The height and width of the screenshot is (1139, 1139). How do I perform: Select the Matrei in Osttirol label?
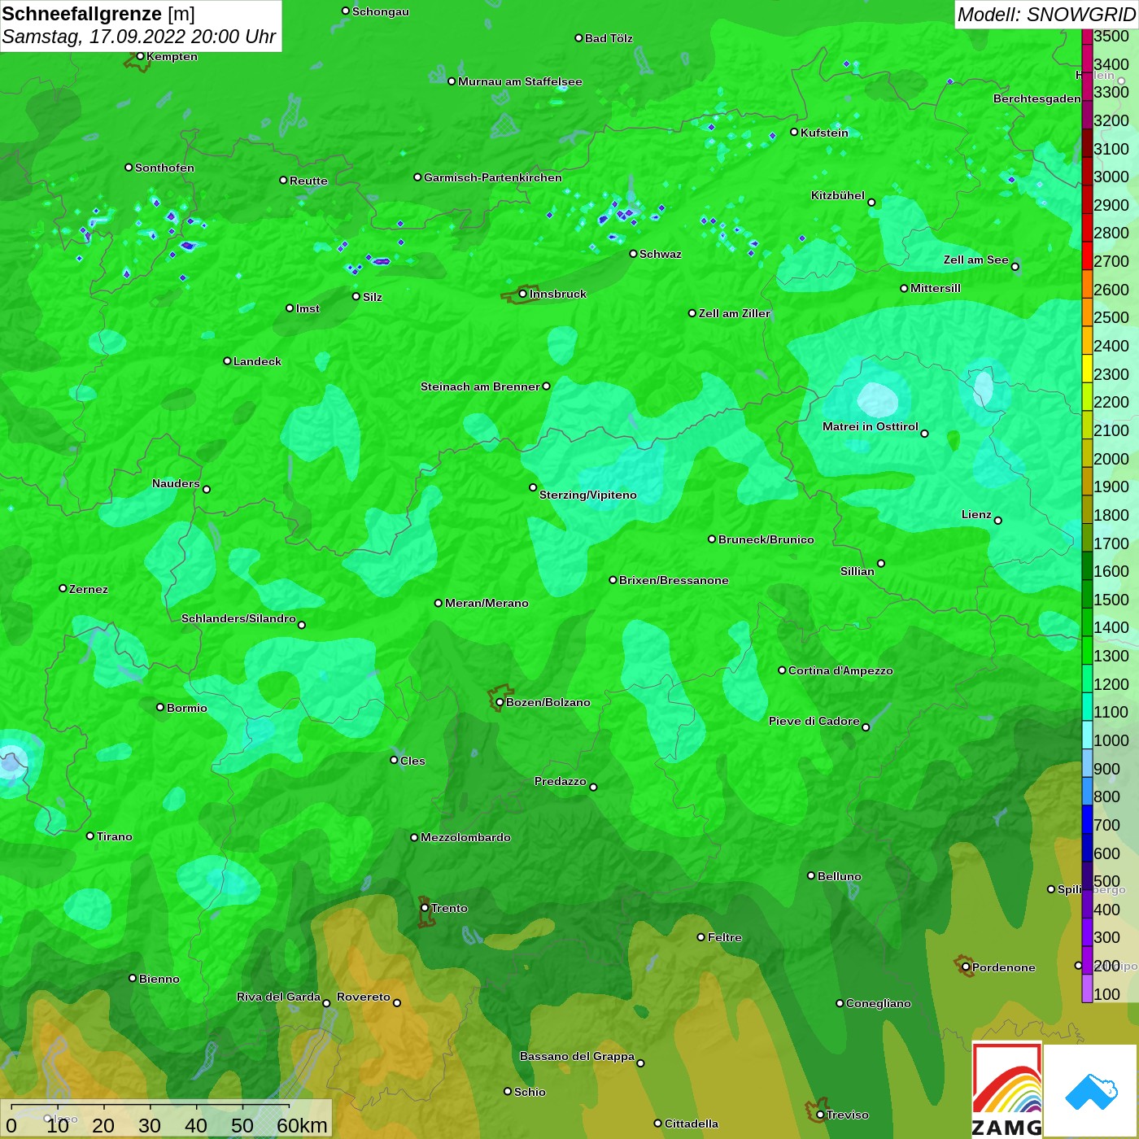click(870, 426)
